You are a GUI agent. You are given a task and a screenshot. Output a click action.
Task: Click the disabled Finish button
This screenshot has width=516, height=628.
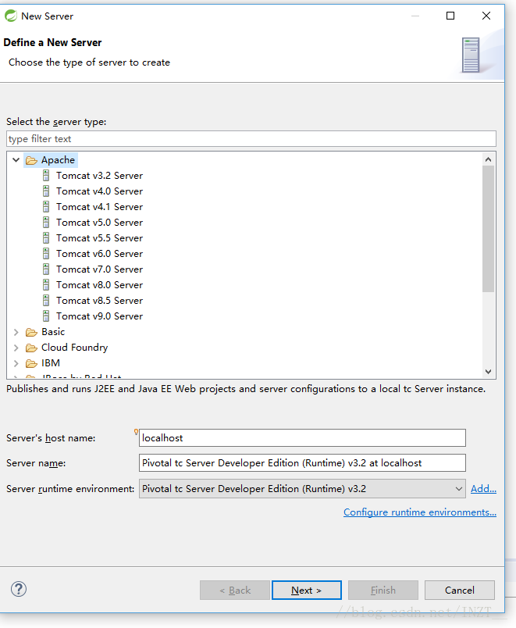pyautogui.click(x=383, y=590)
